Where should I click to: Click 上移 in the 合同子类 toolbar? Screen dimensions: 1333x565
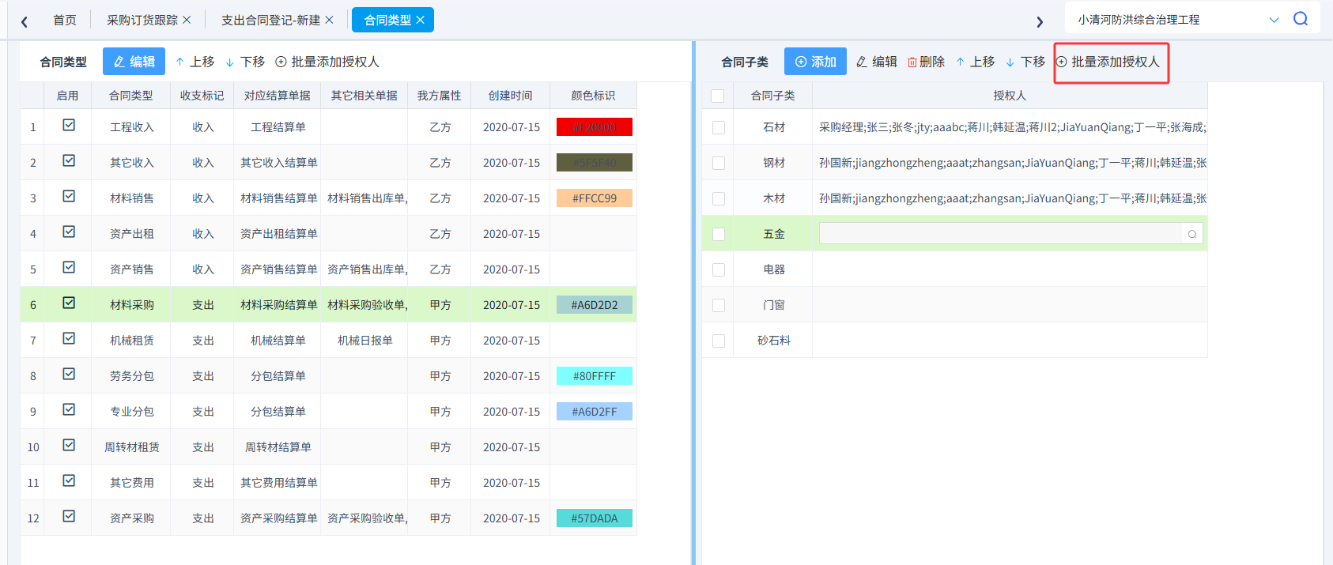tap(976, 62)
